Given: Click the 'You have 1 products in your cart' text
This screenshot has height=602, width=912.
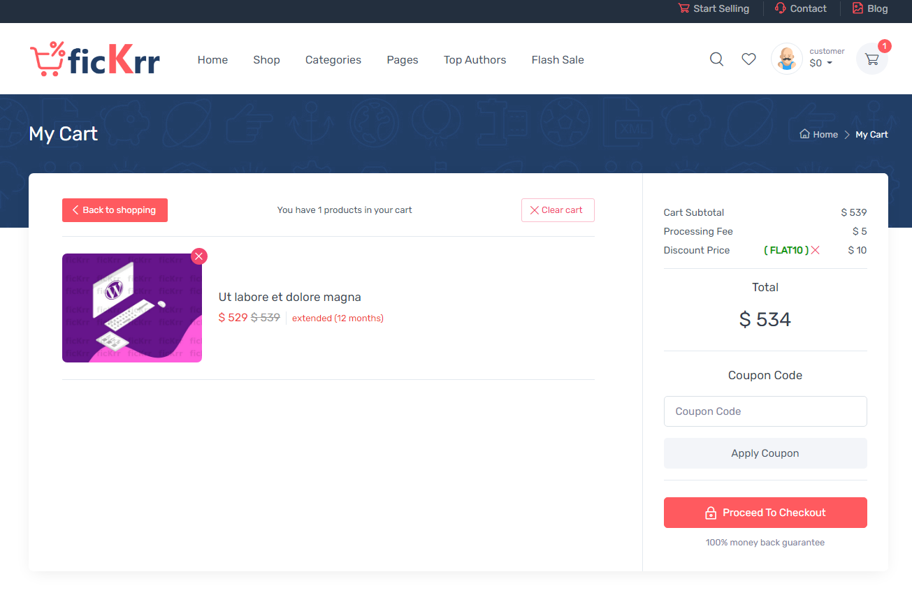Looking at the screenshot, I should pos(345,210).
